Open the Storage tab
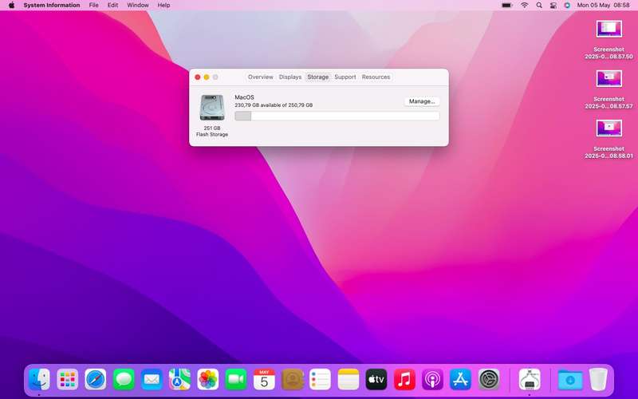The image size is (638, 399). coord(317,77)
